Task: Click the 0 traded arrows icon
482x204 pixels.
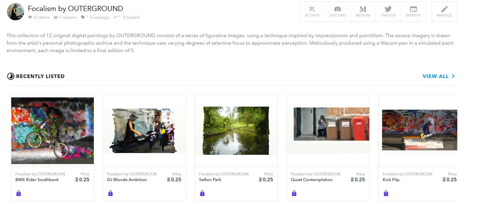Action: coord(115,17)
